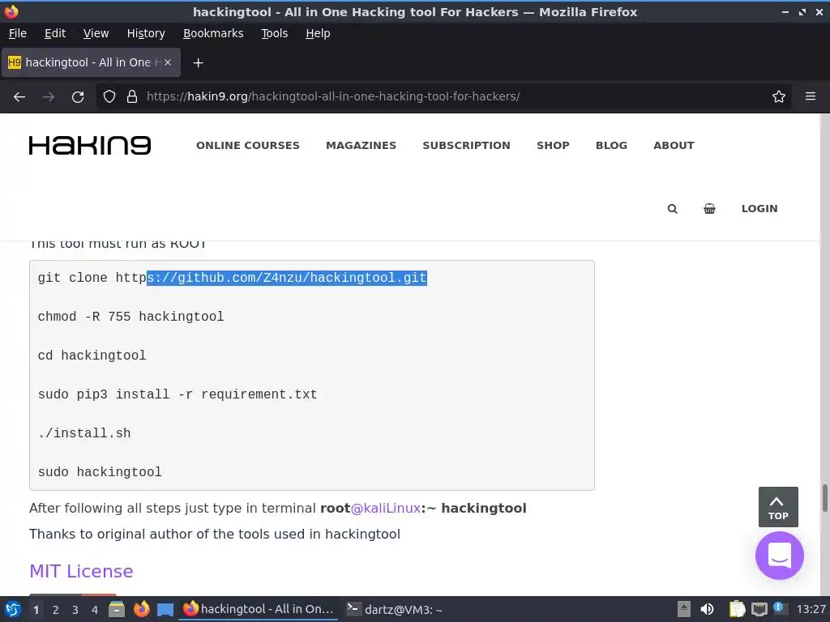830x622 pixels.
Task: Reload the current page
Action: coord(78,97)
